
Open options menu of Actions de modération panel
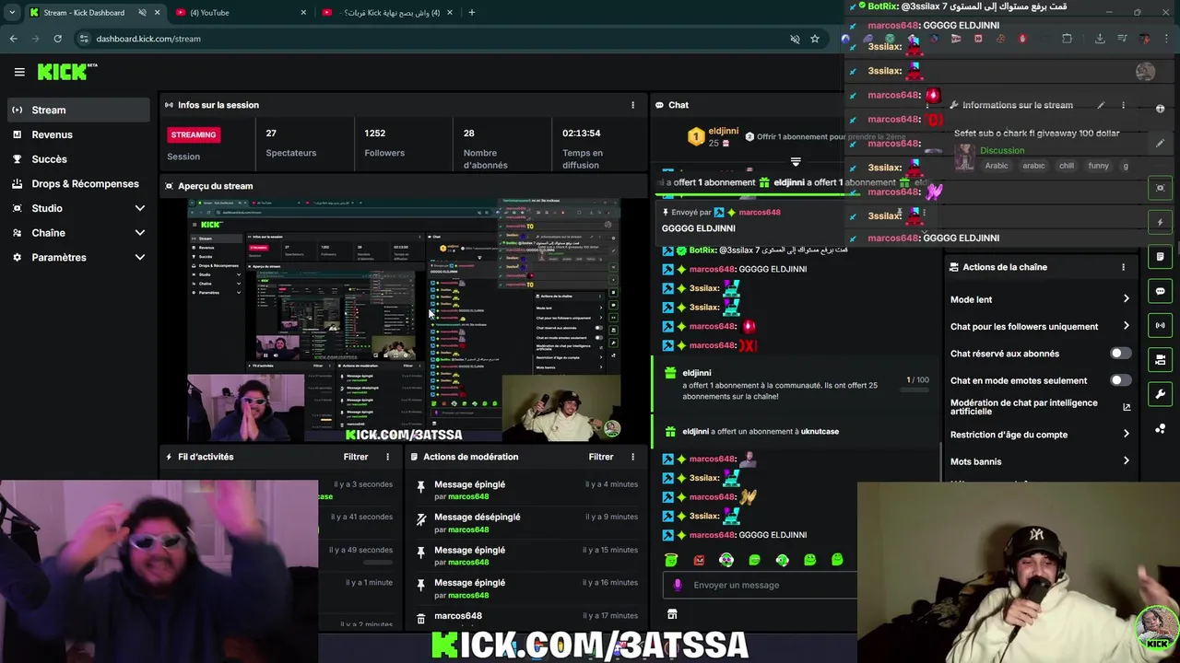pos(632,457)
